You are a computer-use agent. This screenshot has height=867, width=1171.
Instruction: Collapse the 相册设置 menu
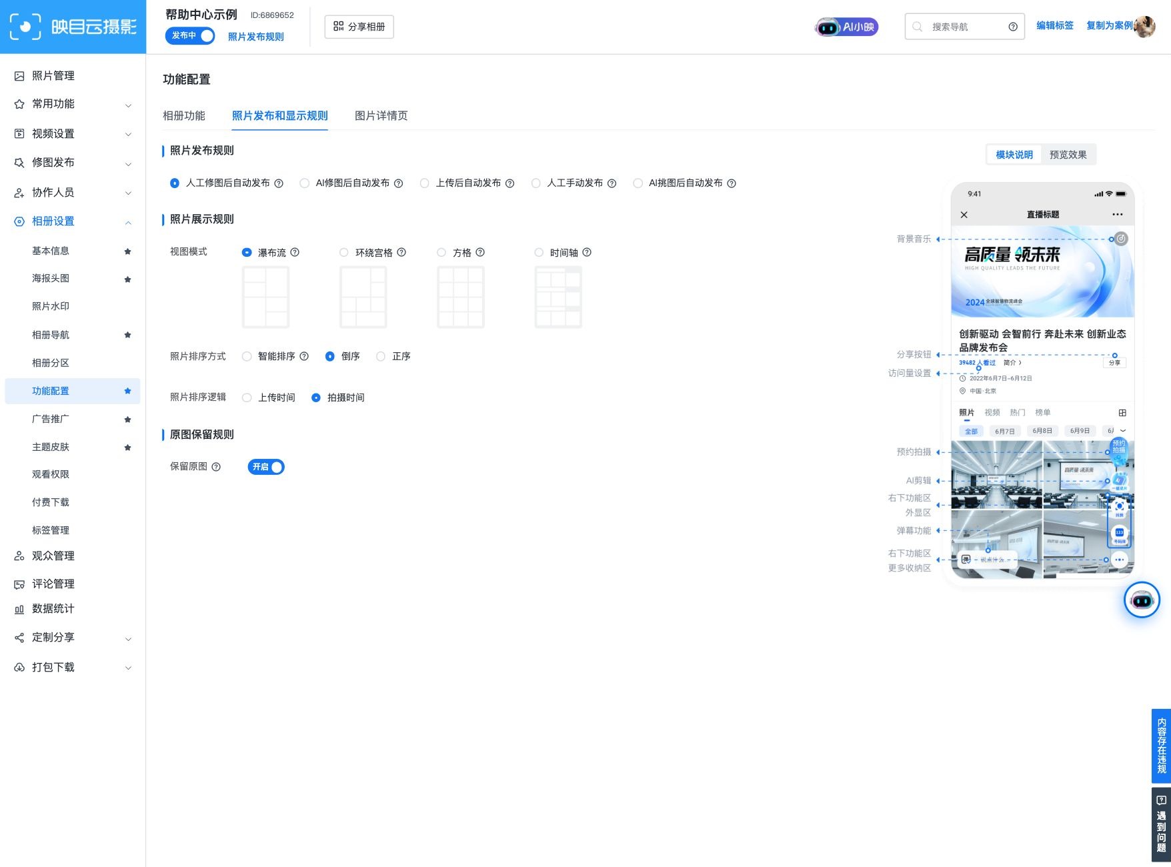point(73,221)
